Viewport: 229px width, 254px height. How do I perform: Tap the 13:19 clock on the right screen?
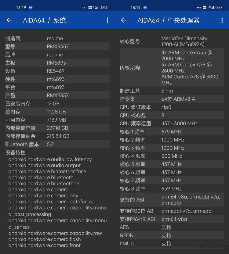pyautogui.click(x=136, y=8)
